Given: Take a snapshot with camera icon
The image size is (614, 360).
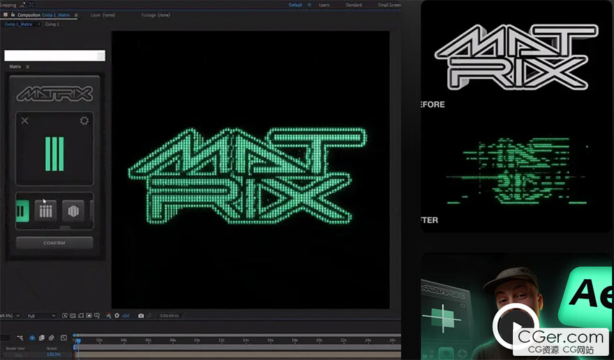Looking at the screenshot, I should click(x=141, y=315).
